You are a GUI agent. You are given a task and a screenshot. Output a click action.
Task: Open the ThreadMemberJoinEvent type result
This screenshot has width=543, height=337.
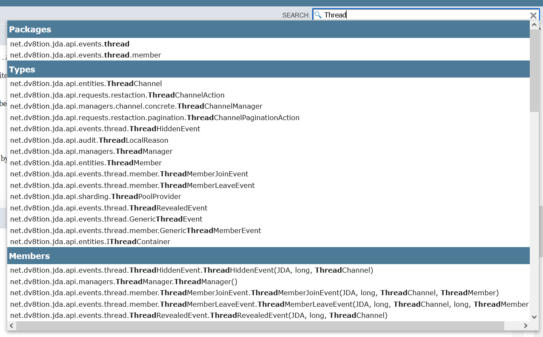[129, 174]
